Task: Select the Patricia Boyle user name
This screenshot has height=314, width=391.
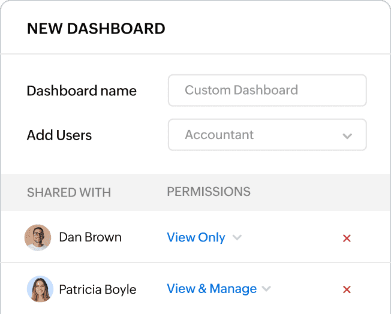Action: click(x=97, y=289)
